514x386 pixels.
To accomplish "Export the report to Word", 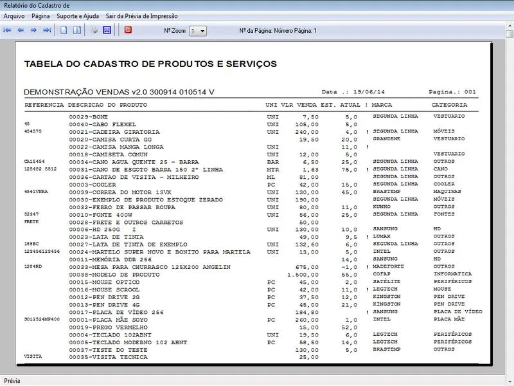I will 107,30.
